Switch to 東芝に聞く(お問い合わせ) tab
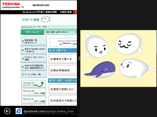Viewport: 157px width, 117px height. (x=57, y=32)
